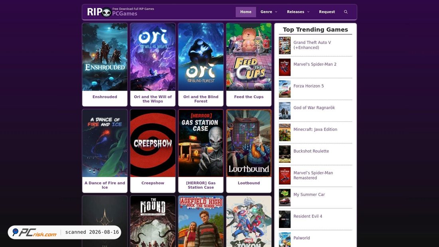
Task: Click the Feed the Cups title link
Action: click(x=249, y=97)
